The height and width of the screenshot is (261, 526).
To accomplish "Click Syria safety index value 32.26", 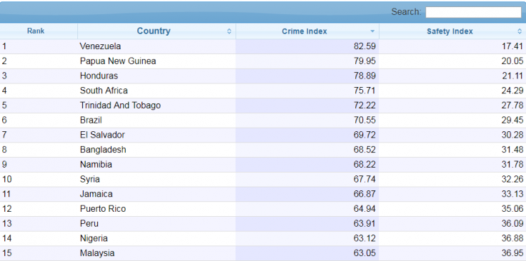I will (512, 180).
